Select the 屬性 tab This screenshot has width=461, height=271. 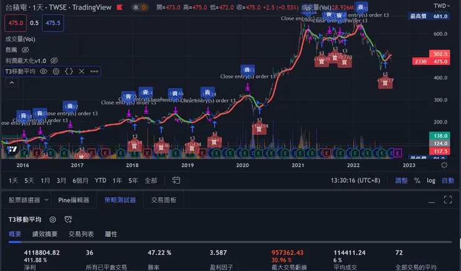111,234
